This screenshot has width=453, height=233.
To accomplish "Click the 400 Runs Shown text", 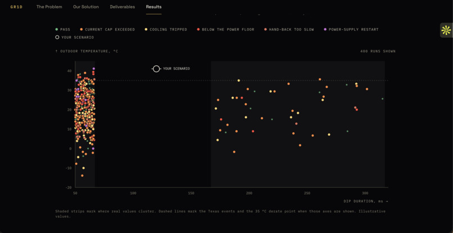I will coord(378,51).
